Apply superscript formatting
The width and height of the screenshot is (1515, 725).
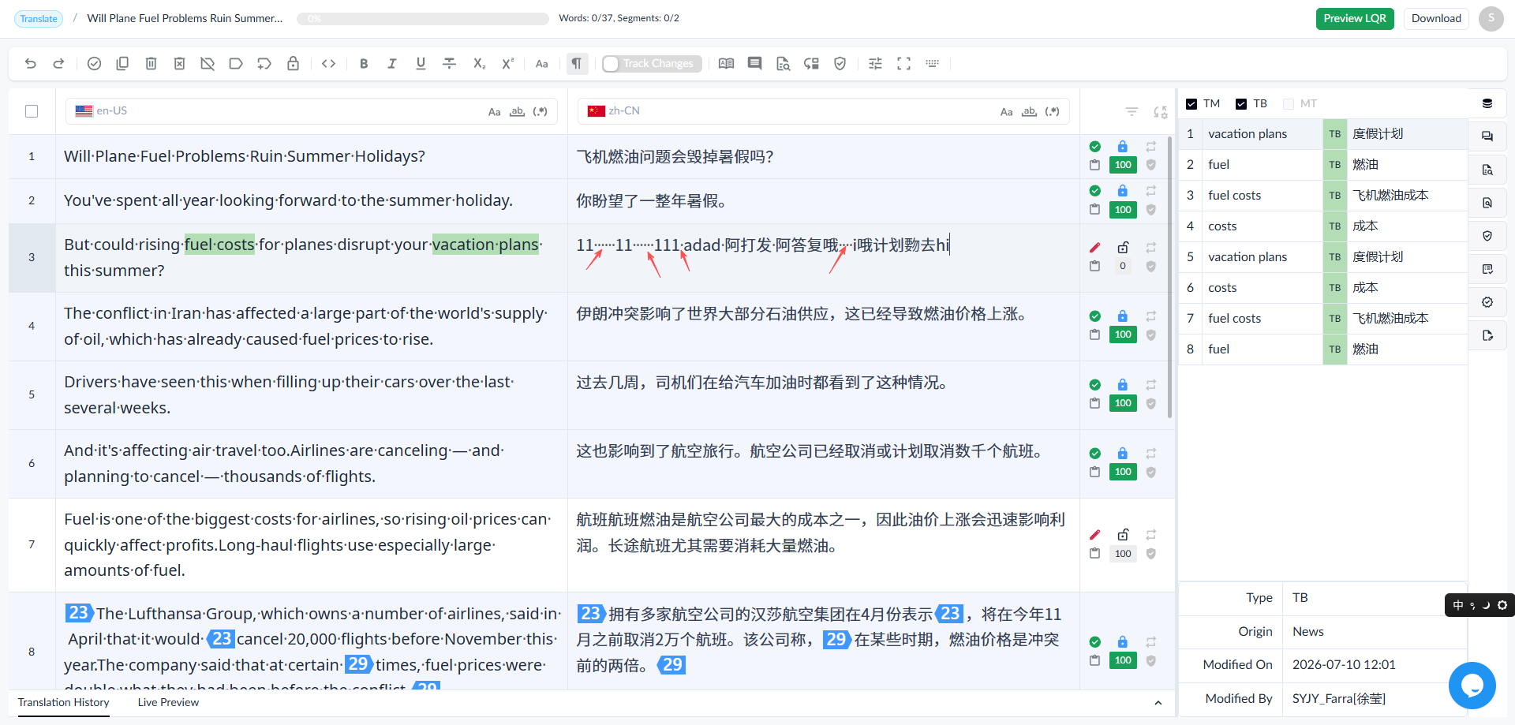tap(507, 64)
